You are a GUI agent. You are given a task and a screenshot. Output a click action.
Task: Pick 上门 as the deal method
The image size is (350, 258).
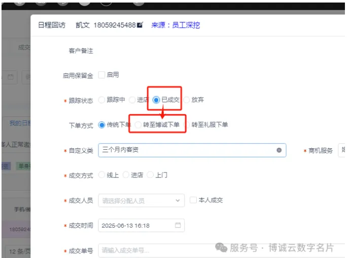[x=150, y=175]
